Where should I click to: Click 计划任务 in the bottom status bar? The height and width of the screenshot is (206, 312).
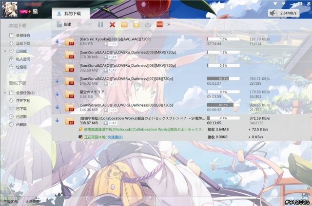point(33,202)
